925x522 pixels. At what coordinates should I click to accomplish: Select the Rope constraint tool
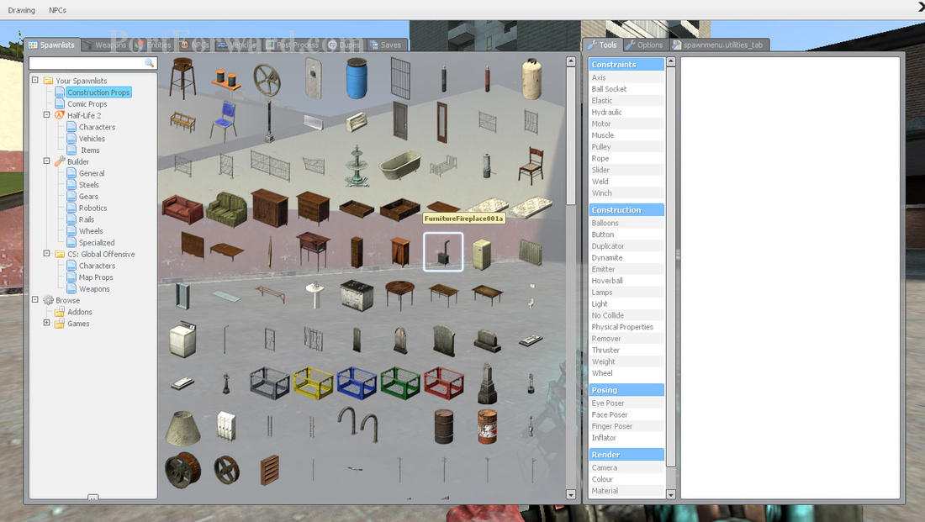pos(626,159)
